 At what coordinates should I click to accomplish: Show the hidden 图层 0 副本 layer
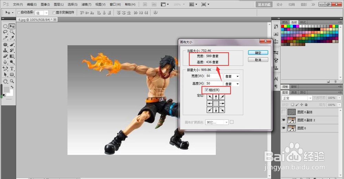(x=284, y=112)
